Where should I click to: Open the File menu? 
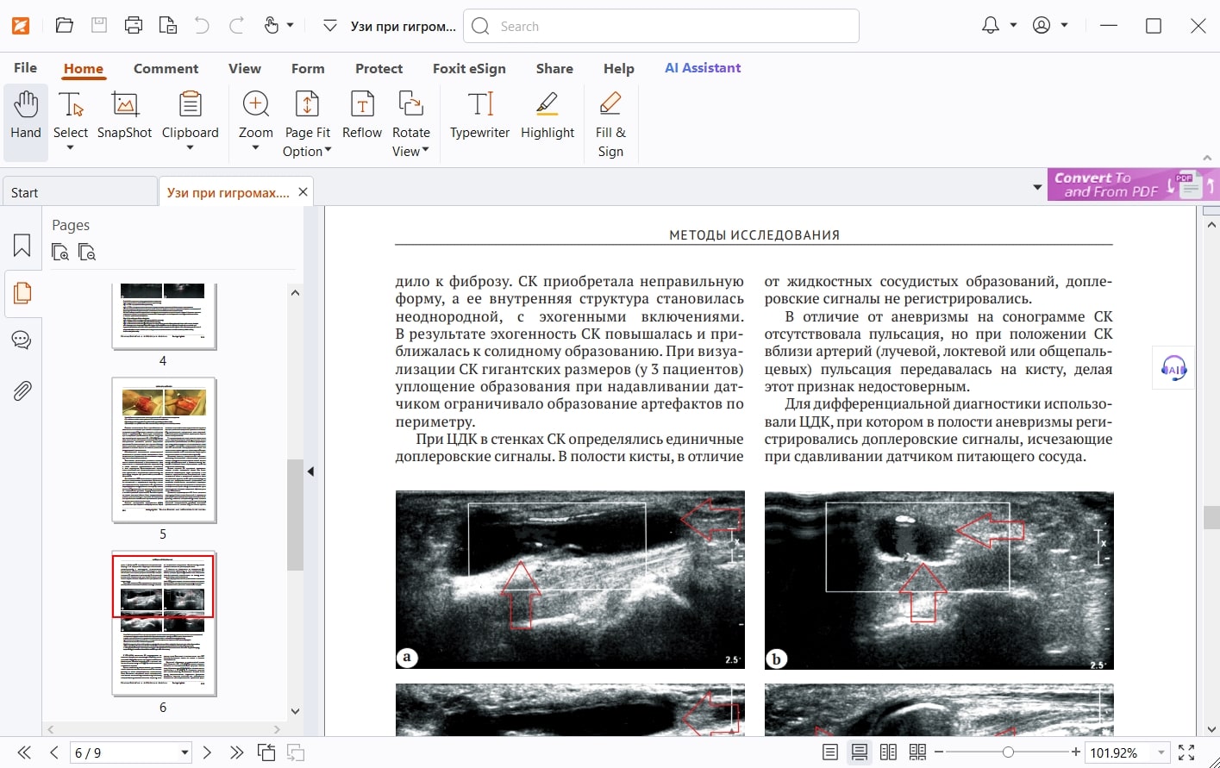pos(25,68)
